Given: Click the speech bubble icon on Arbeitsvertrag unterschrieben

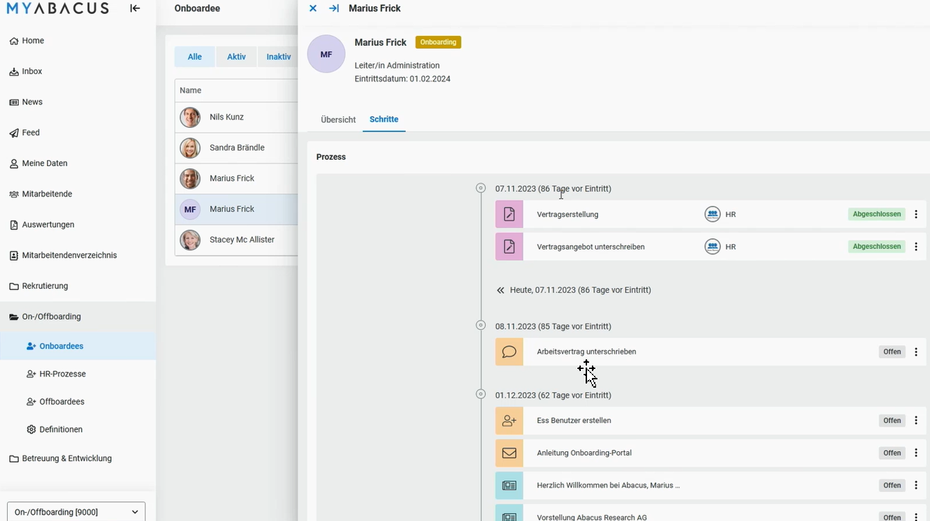Looking at the screenshot, I should (509, 352).
